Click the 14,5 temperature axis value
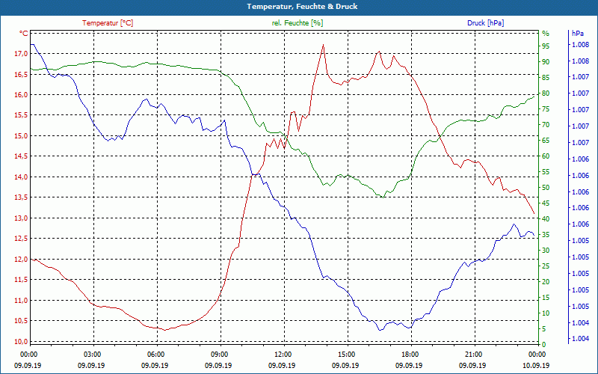The height and width of the screenshot is (374, 598). [21, 156]
